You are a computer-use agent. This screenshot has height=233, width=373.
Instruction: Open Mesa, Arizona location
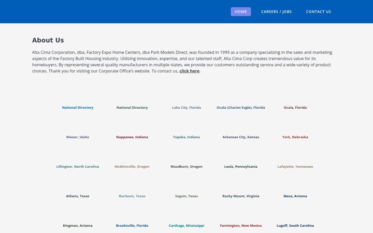coord(295,196)
